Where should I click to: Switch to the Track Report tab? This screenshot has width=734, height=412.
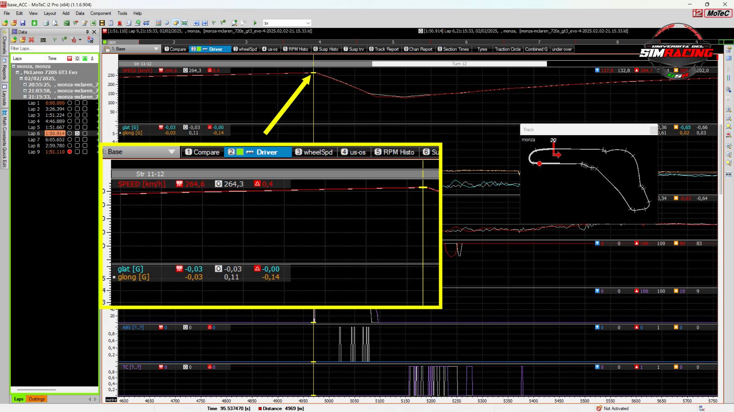point(384,49)
